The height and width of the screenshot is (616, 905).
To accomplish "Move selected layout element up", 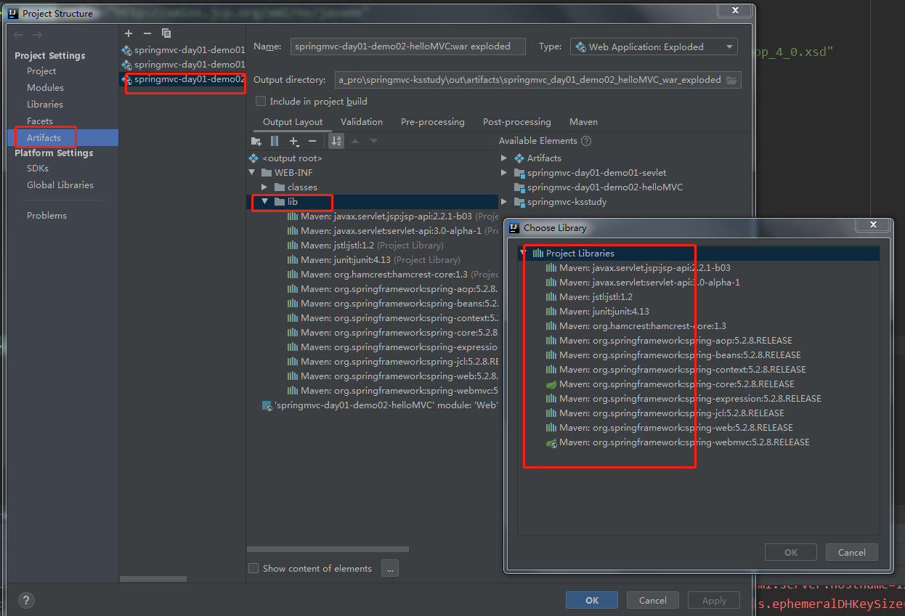I will (x=355, y=141).
